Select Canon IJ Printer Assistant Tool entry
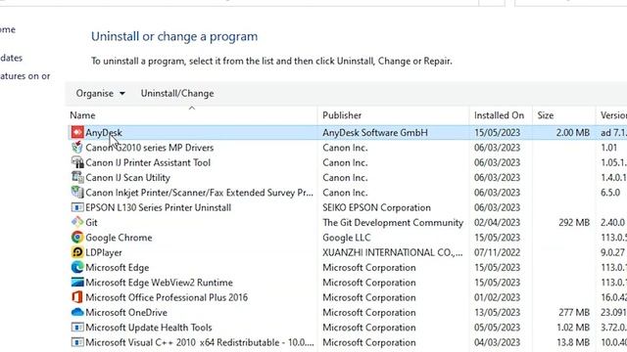This screenshot has height=352, width=627. click(x=148, y=162)
